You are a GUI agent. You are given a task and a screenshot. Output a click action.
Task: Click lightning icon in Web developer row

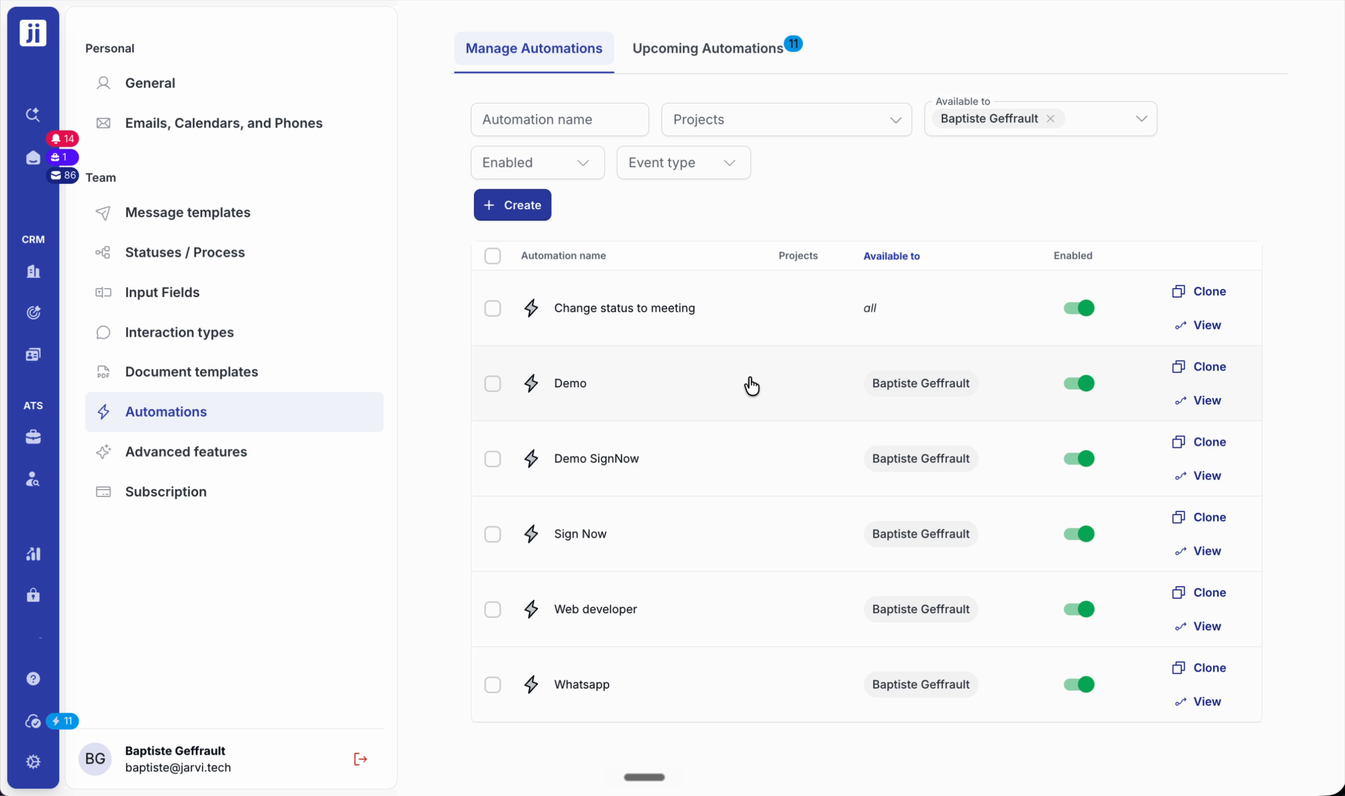coord(531,609)
